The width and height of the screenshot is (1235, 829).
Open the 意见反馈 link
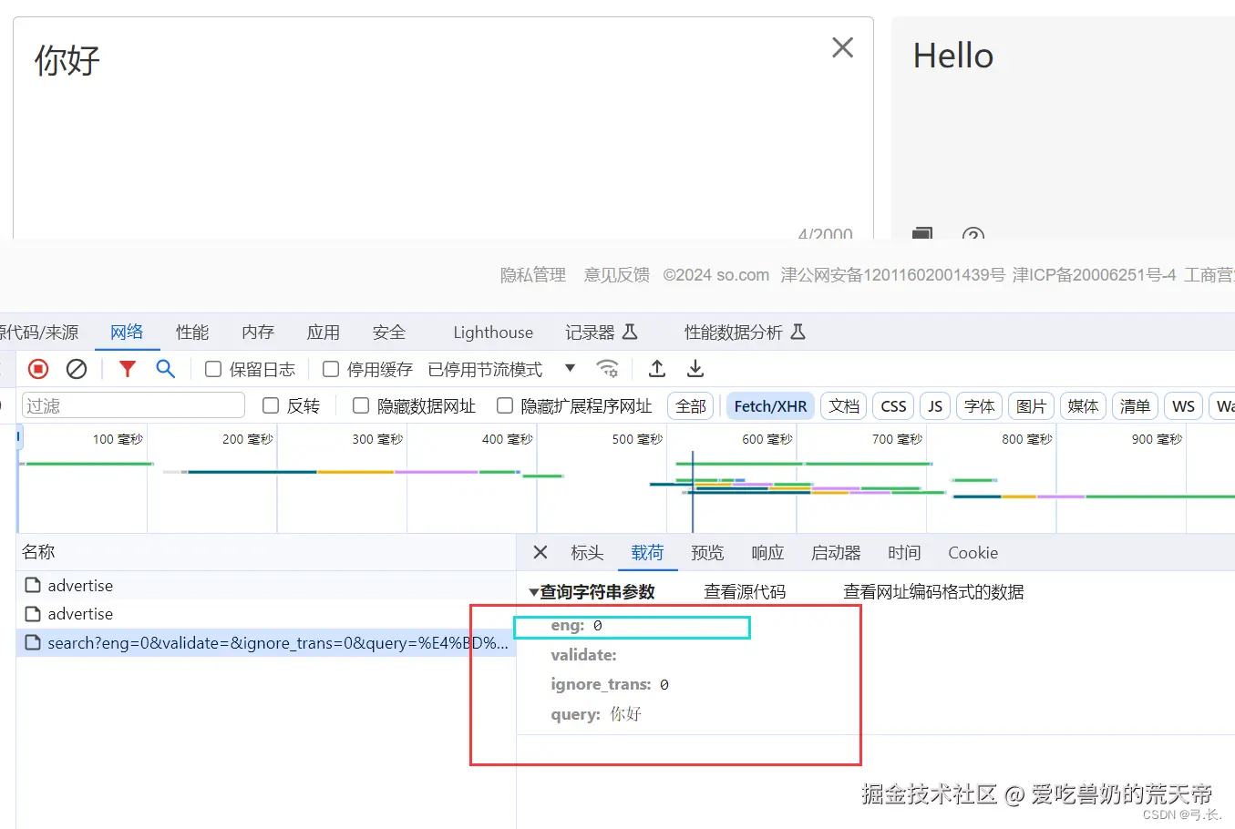(616, 274)
